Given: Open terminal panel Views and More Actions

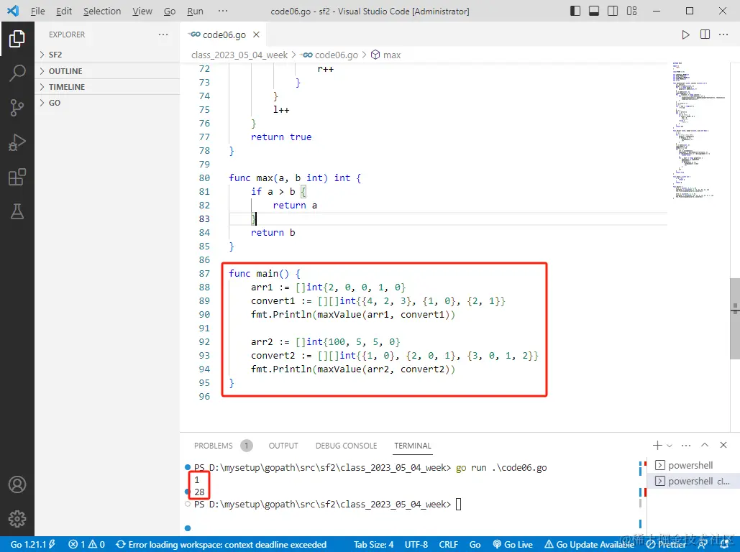Looking at the screenshot, I should click(686, 445).
